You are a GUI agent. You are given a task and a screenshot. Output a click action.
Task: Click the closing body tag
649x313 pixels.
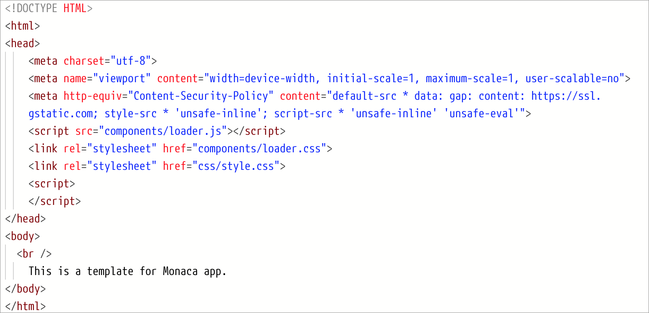25,289
